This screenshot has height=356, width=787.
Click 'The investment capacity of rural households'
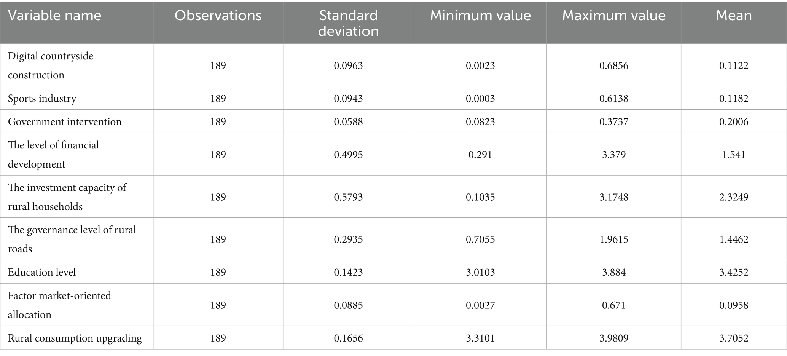(x=67, y=197)
